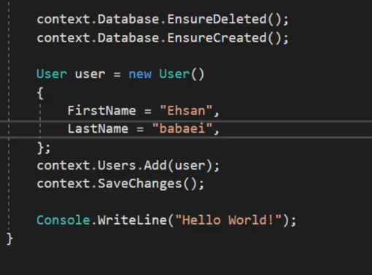This screenshot has width=372, height=275.
Task: Click the WriteLine method name
Action: (x=132, y=220)
